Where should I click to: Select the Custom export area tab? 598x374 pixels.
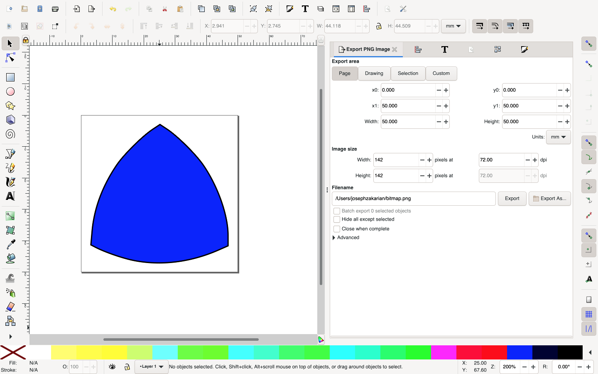point(441,74)
